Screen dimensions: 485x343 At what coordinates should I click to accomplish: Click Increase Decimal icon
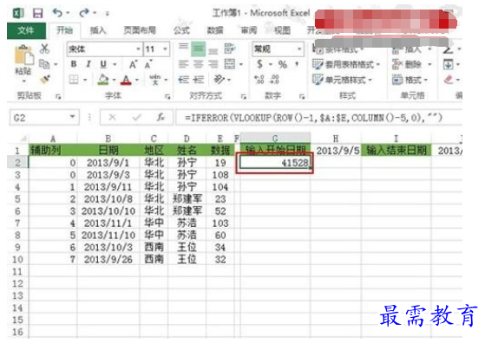tap(259, 80)
